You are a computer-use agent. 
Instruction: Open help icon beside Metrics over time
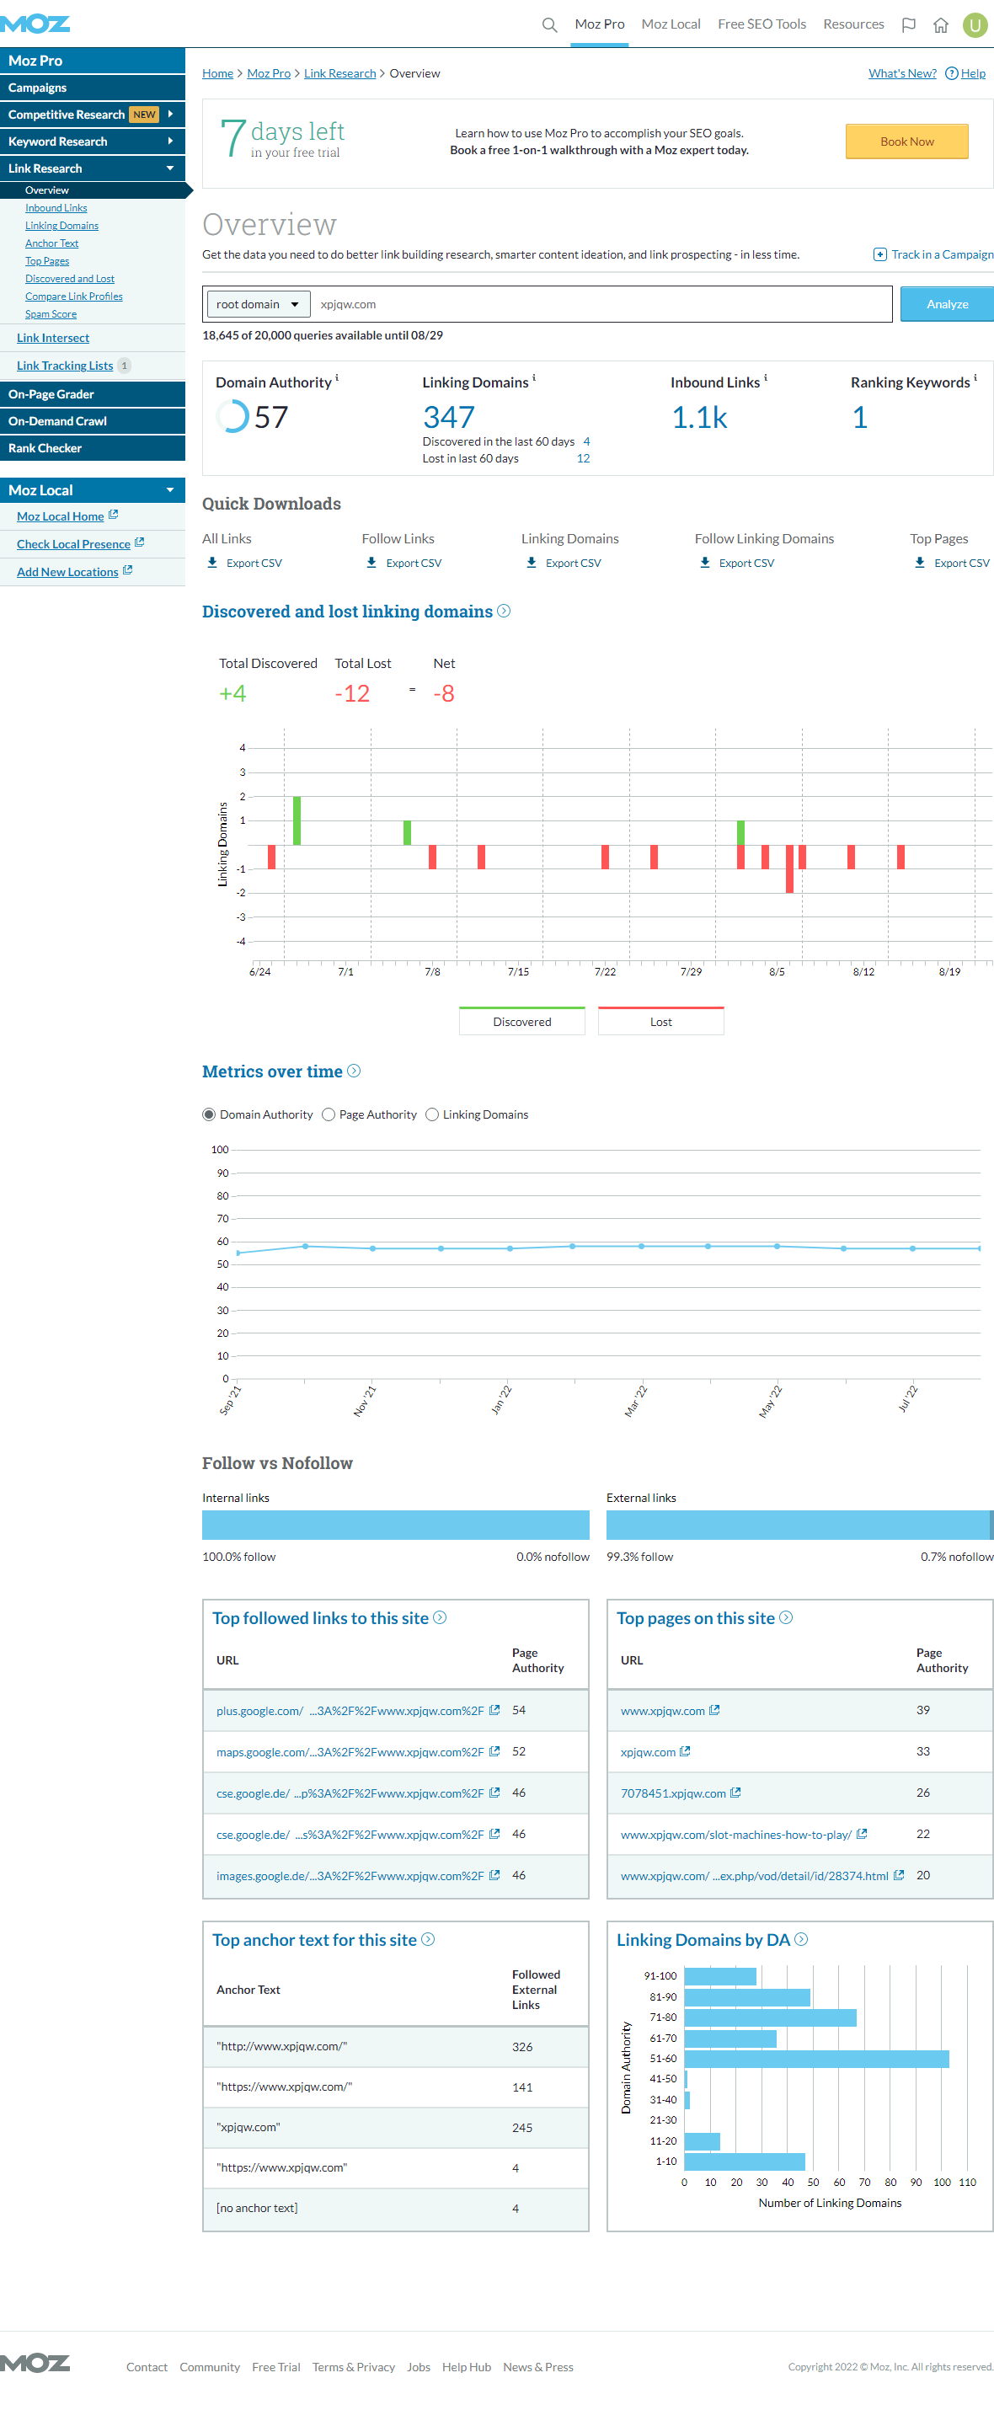(354, 1071)
